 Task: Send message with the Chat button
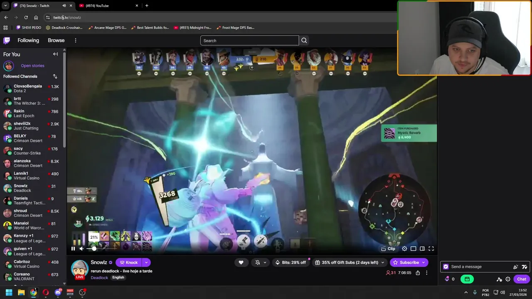tap(522, 279)
